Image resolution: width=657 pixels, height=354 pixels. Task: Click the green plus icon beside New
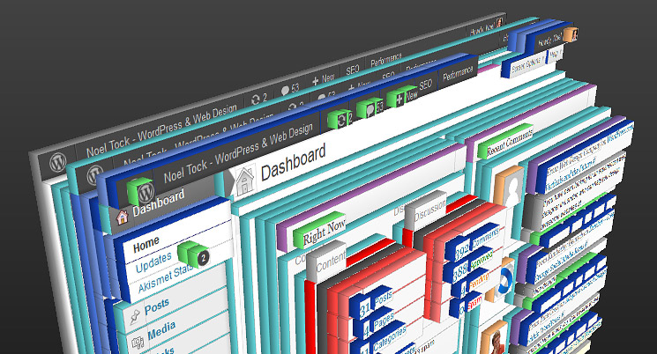click(x=396, y=98)
